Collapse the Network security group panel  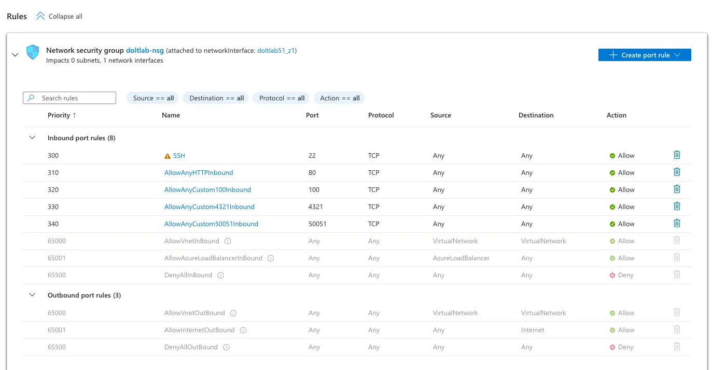[x=15, y=54]
